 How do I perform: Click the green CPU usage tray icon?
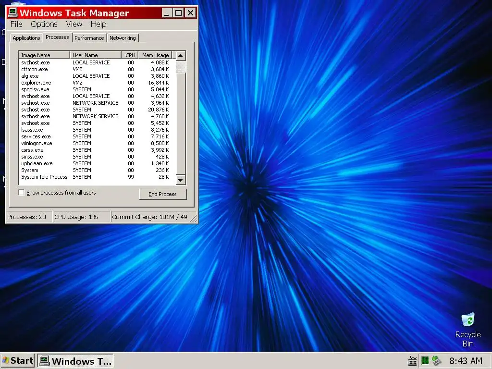425,360
